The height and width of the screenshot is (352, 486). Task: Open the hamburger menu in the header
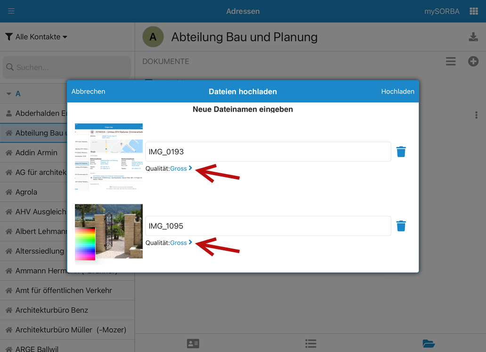click(x=11, y=11)
